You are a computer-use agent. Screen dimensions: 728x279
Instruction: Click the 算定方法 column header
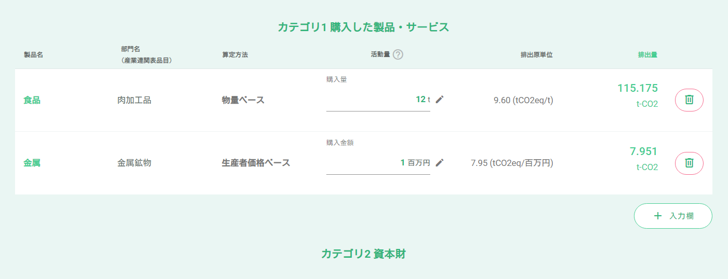[x=235, y=55]
